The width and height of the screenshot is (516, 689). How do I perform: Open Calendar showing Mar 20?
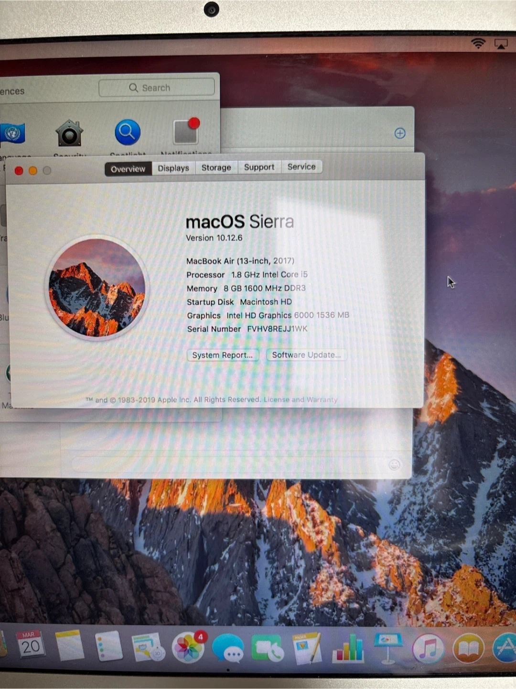[30, 645]
